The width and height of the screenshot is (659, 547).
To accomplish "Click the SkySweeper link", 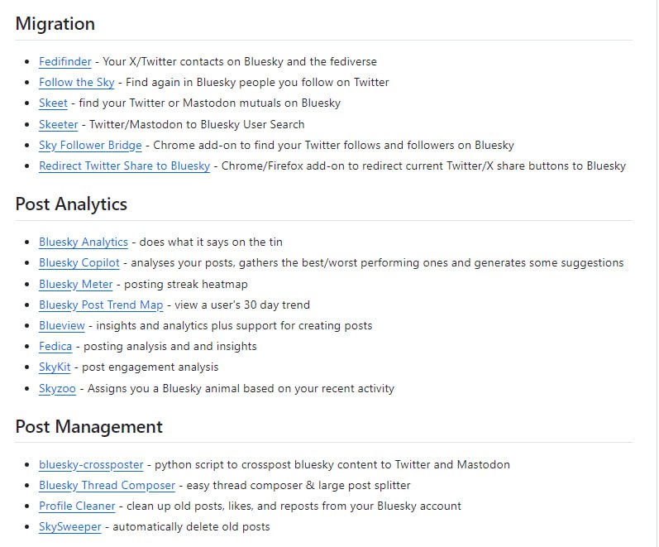I will pyautogui.click(x=69, y=526).
